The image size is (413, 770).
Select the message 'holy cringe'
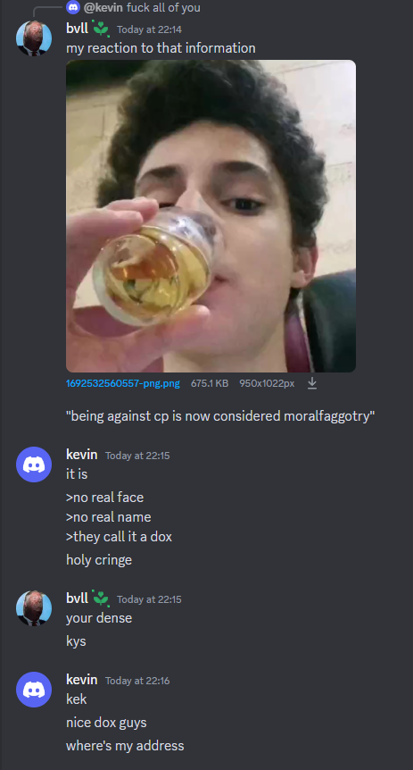pos(99,560)
